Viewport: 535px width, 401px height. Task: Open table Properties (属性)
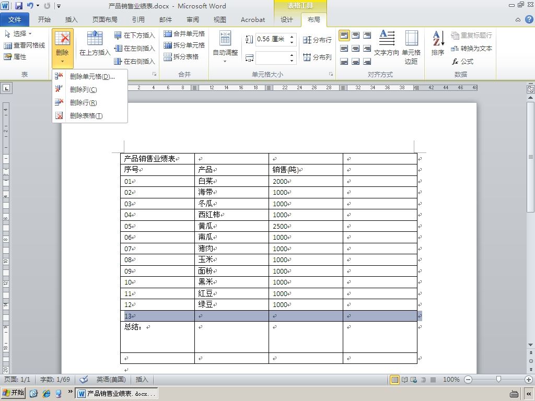coord(15,56)
